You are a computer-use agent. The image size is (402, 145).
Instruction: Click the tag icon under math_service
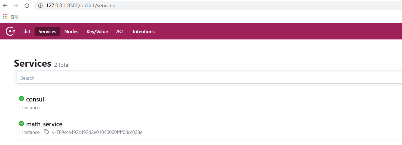pyautogui.click(x=47, y=132)
